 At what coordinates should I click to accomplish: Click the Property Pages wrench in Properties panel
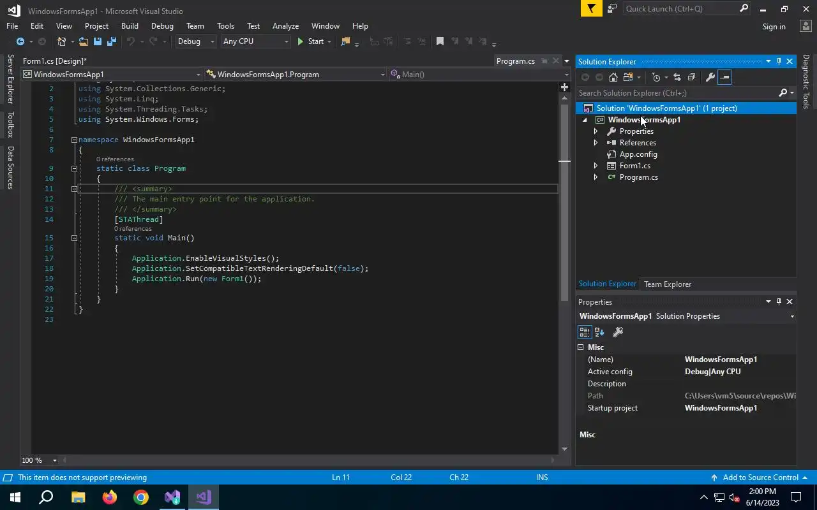(618, 332)
